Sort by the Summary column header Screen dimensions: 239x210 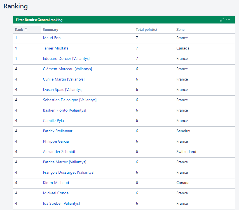coord(50,30)
